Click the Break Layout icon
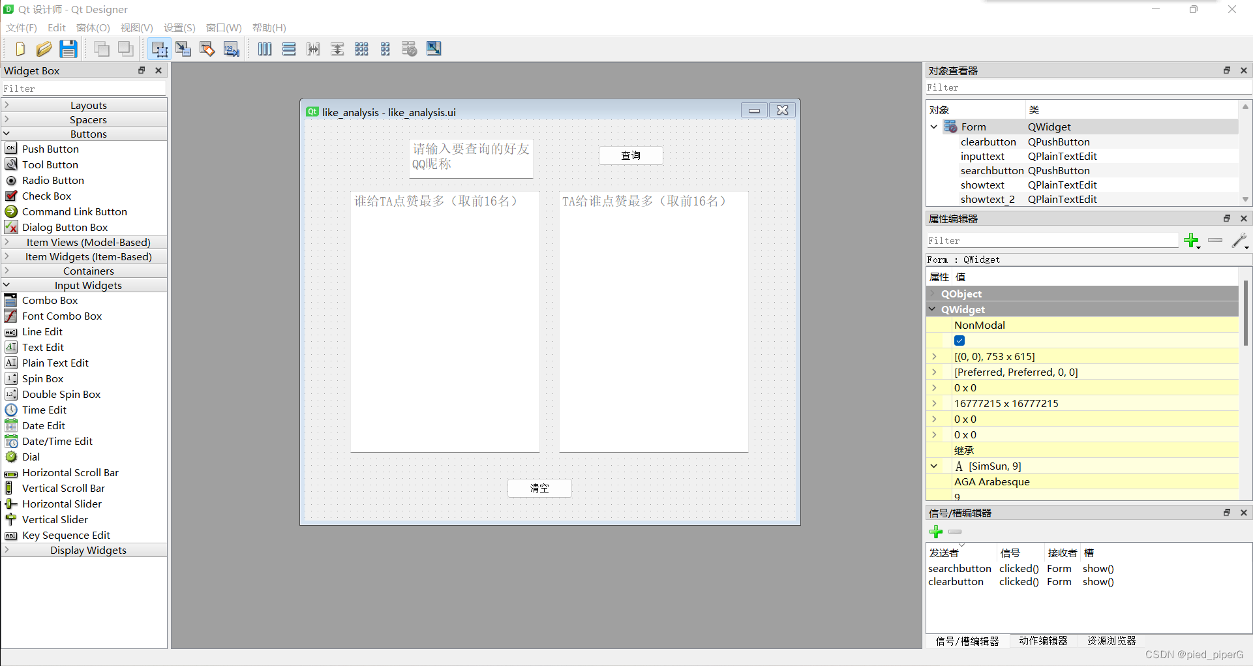 click(410, 49)
